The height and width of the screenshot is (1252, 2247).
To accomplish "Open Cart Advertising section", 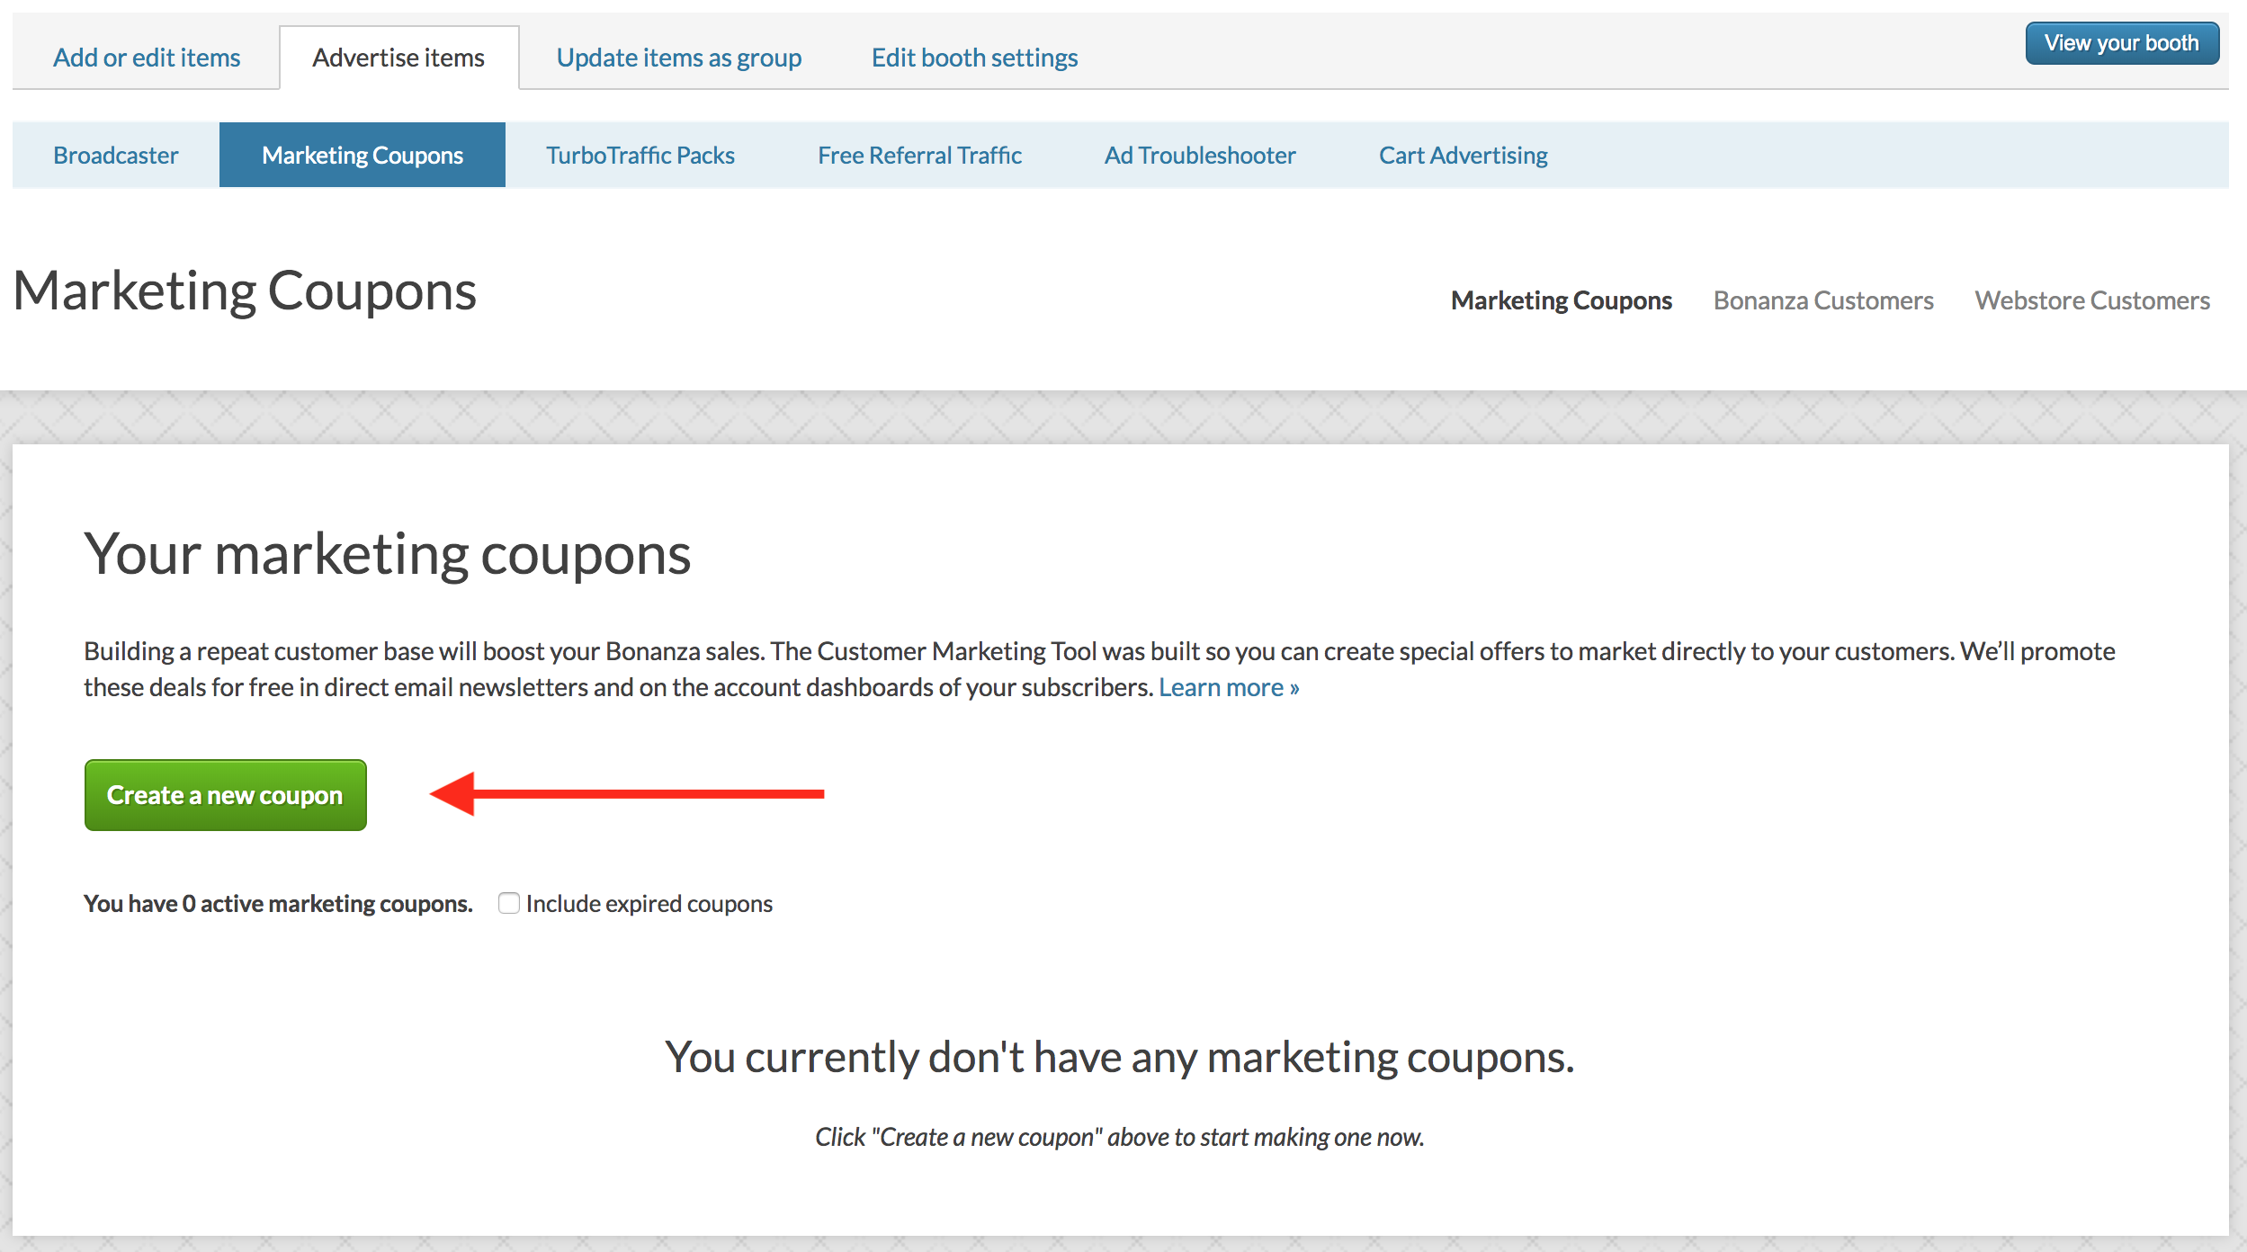I will [x=1464, y=155].
